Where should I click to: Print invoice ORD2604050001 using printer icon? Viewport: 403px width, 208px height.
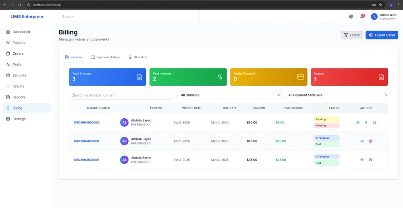coord(370,141)
